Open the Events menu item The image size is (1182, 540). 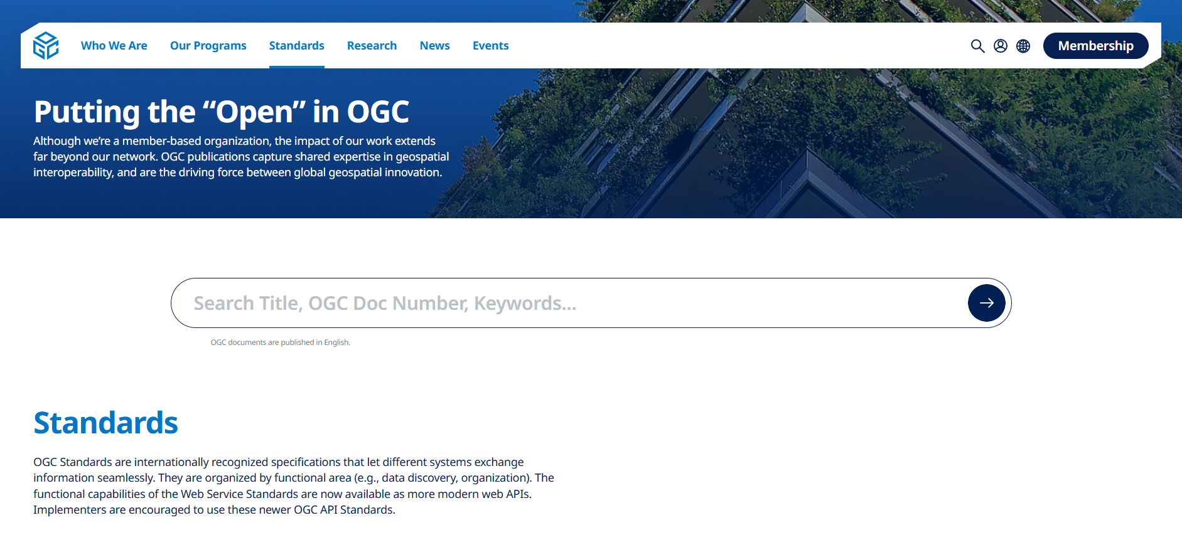coord(491,46)
